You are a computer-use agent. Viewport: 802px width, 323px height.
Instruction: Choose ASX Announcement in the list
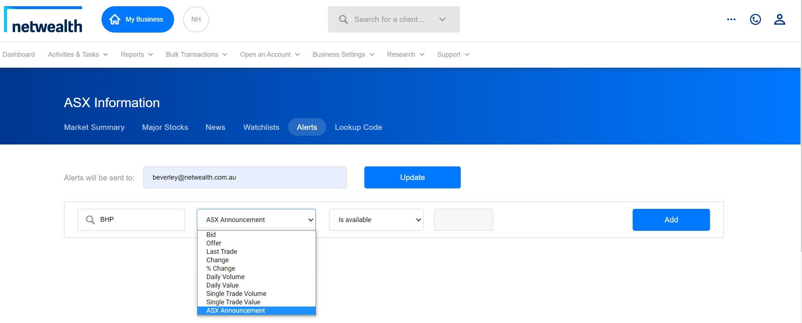tap(257, 311)
